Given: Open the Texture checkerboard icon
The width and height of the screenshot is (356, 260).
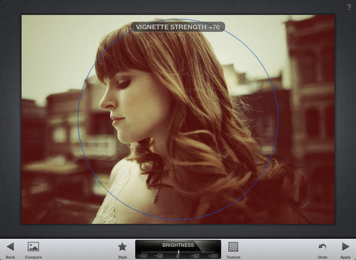Looking at the screenshot, I should coord(233,247).
